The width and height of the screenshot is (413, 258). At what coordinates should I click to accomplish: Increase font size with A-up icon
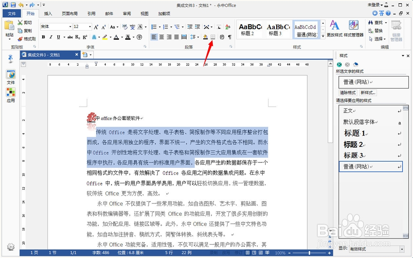[x=96, y=26]
